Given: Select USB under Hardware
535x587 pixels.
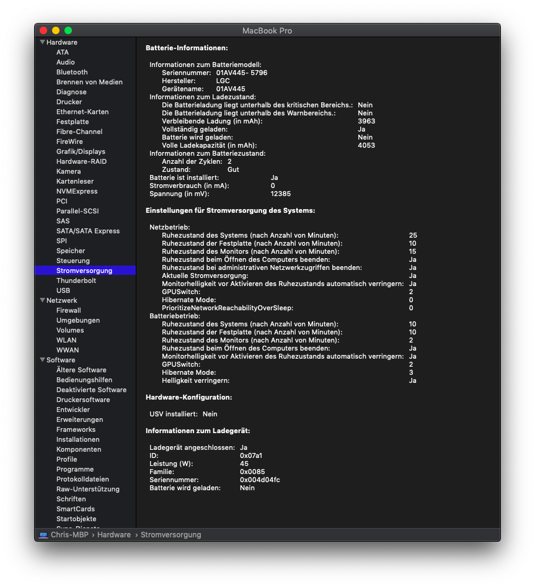Looking at the screenshot, I should click(63, 290).
